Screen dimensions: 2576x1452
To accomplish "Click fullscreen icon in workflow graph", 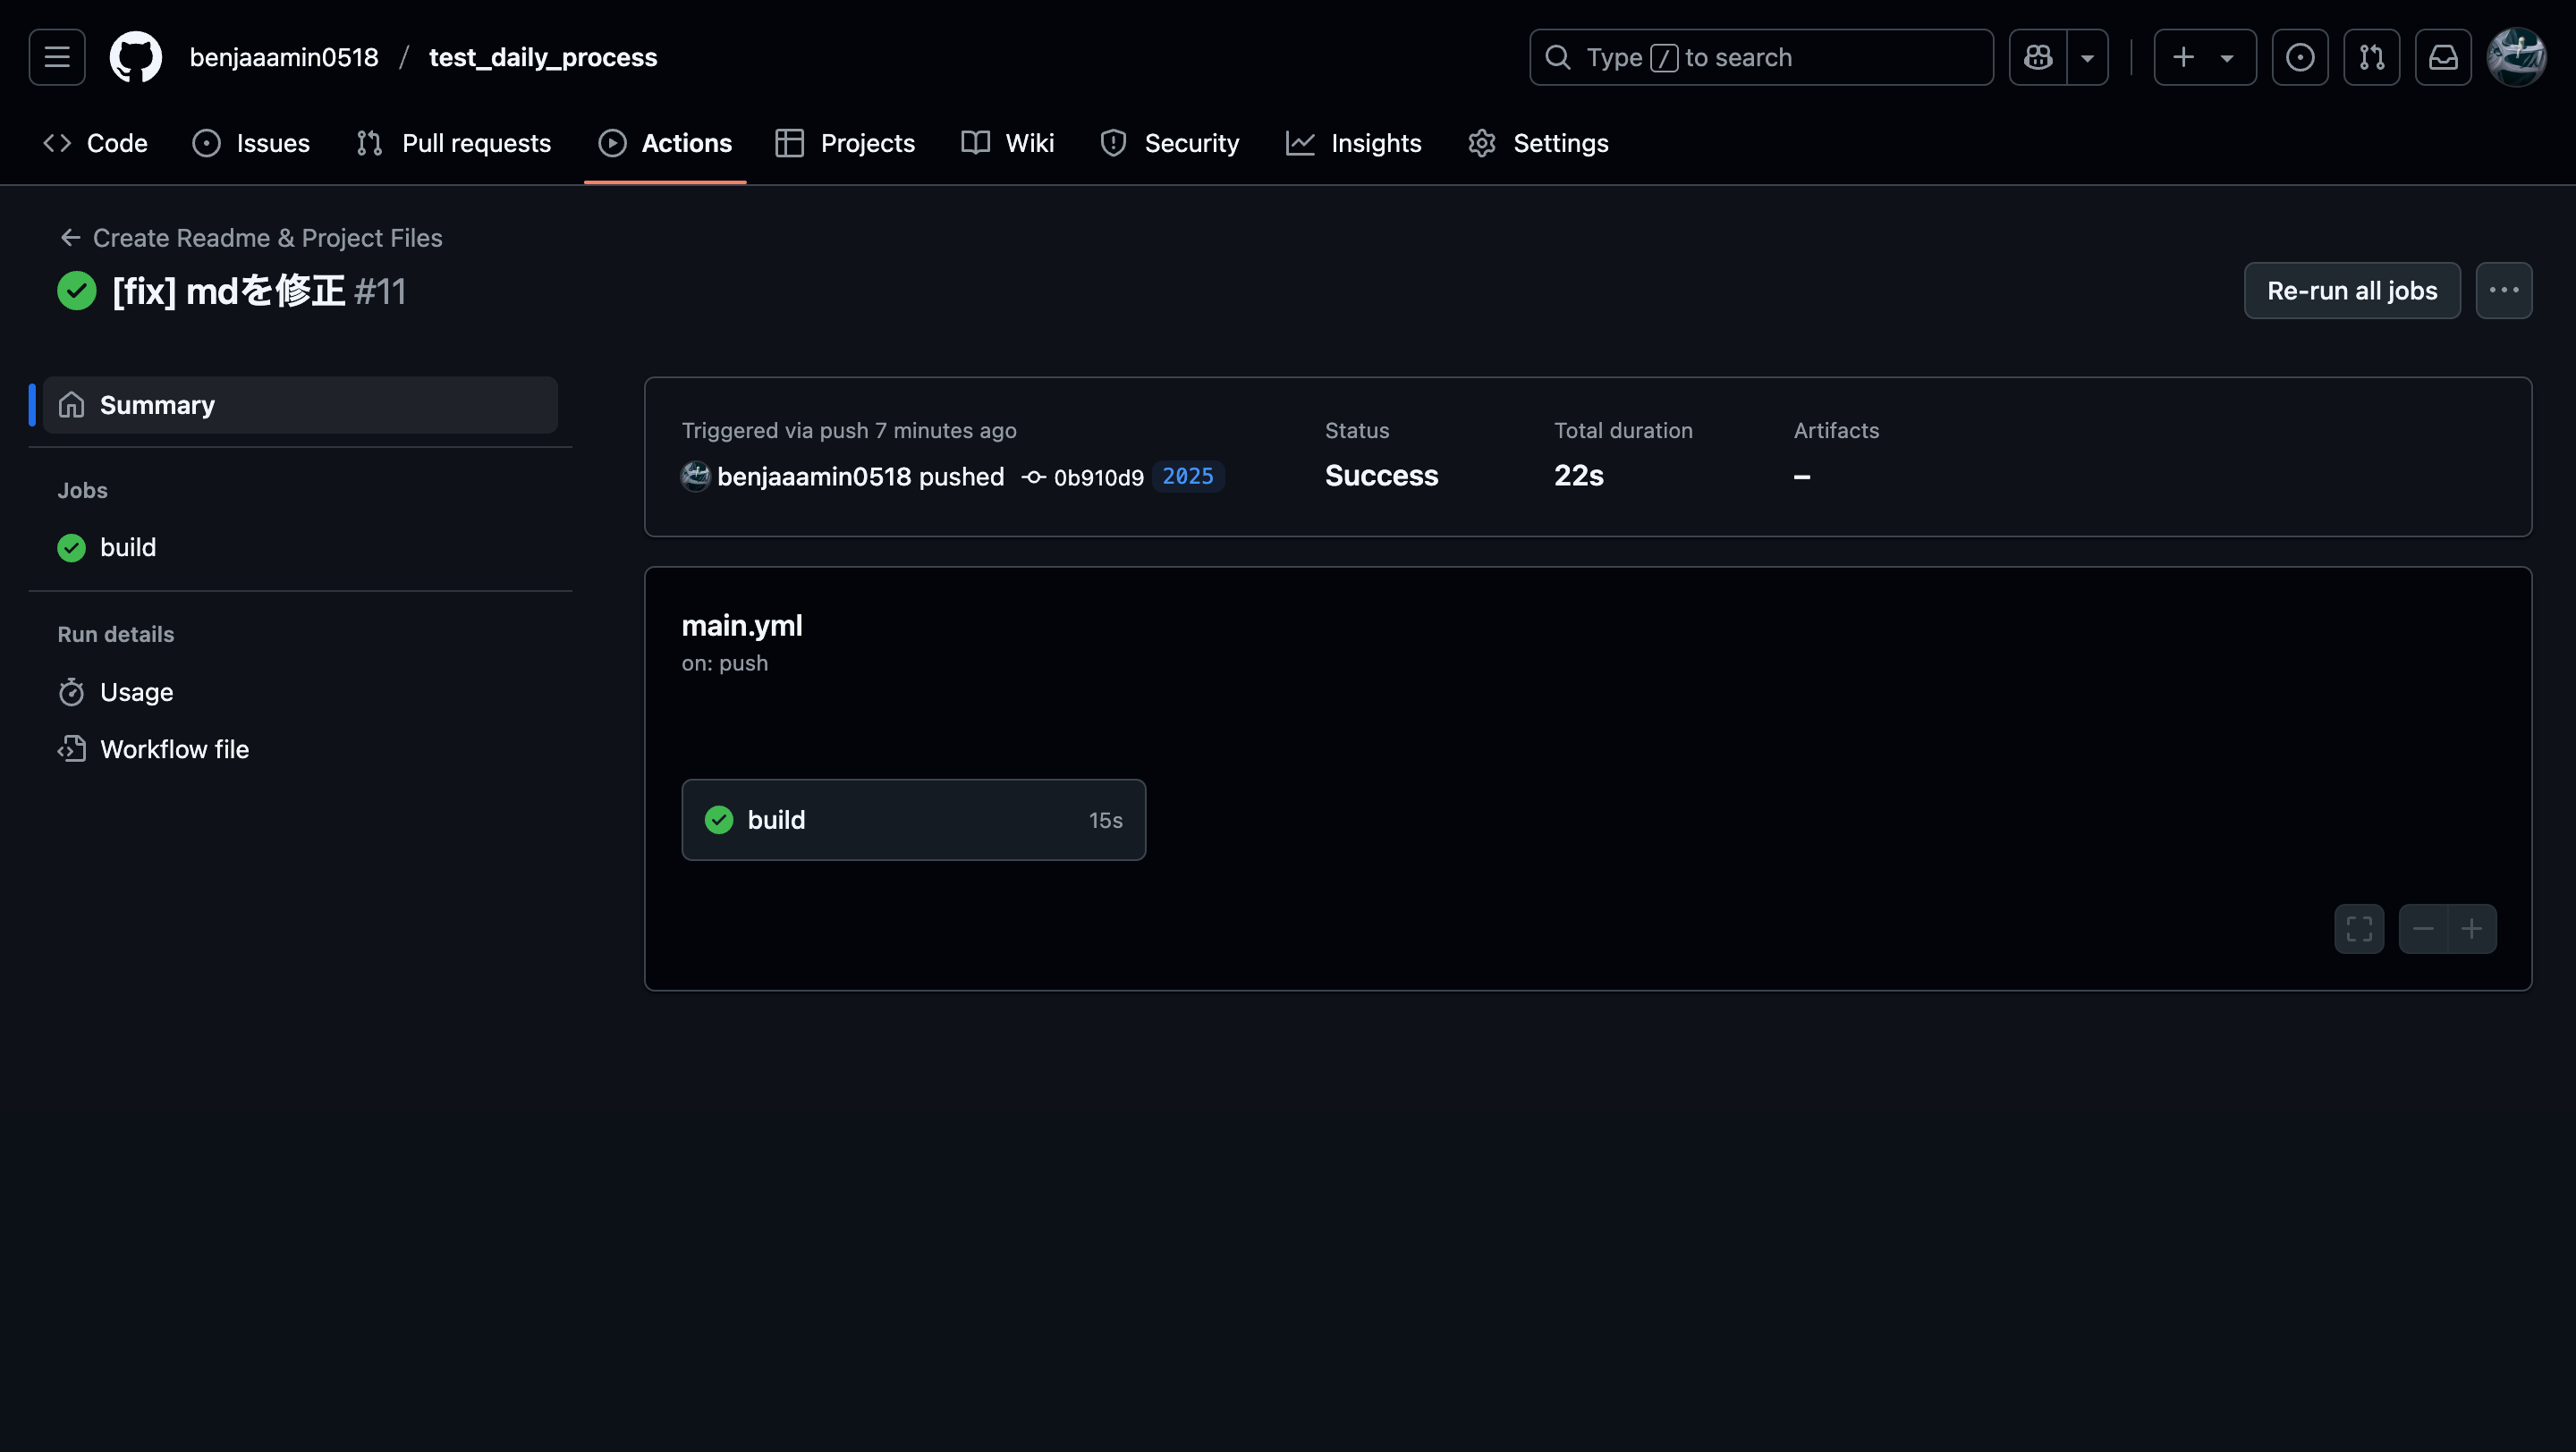I will pyautogui.click(x=2359, y=929).
